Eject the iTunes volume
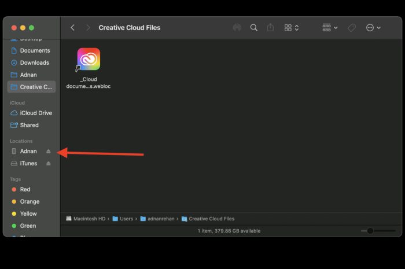The image size is (405, 269). point(48,163)
